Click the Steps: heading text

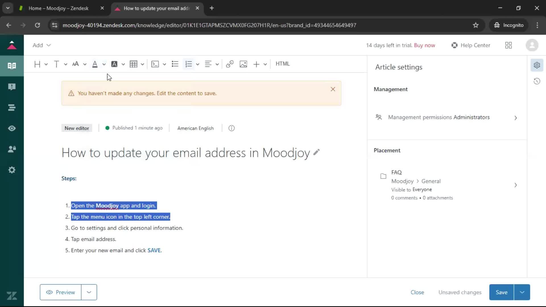pyautogui.click(x=69, y=179)
